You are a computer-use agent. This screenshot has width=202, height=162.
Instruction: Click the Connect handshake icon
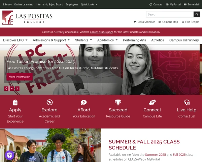(x=152, y=102)
